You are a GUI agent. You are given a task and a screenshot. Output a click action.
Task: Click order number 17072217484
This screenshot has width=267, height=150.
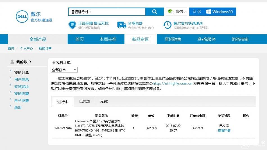[63, 128]
